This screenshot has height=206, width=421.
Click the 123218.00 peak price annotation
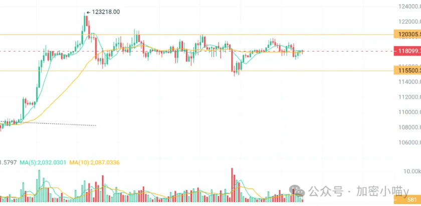coord(106,12)
